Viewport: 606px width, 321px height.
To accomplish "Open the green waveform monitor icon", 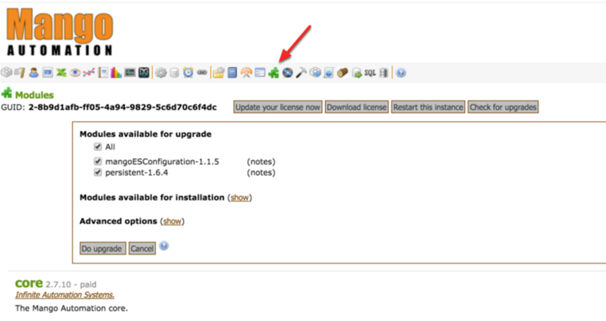I will click(x=130, y=72).
